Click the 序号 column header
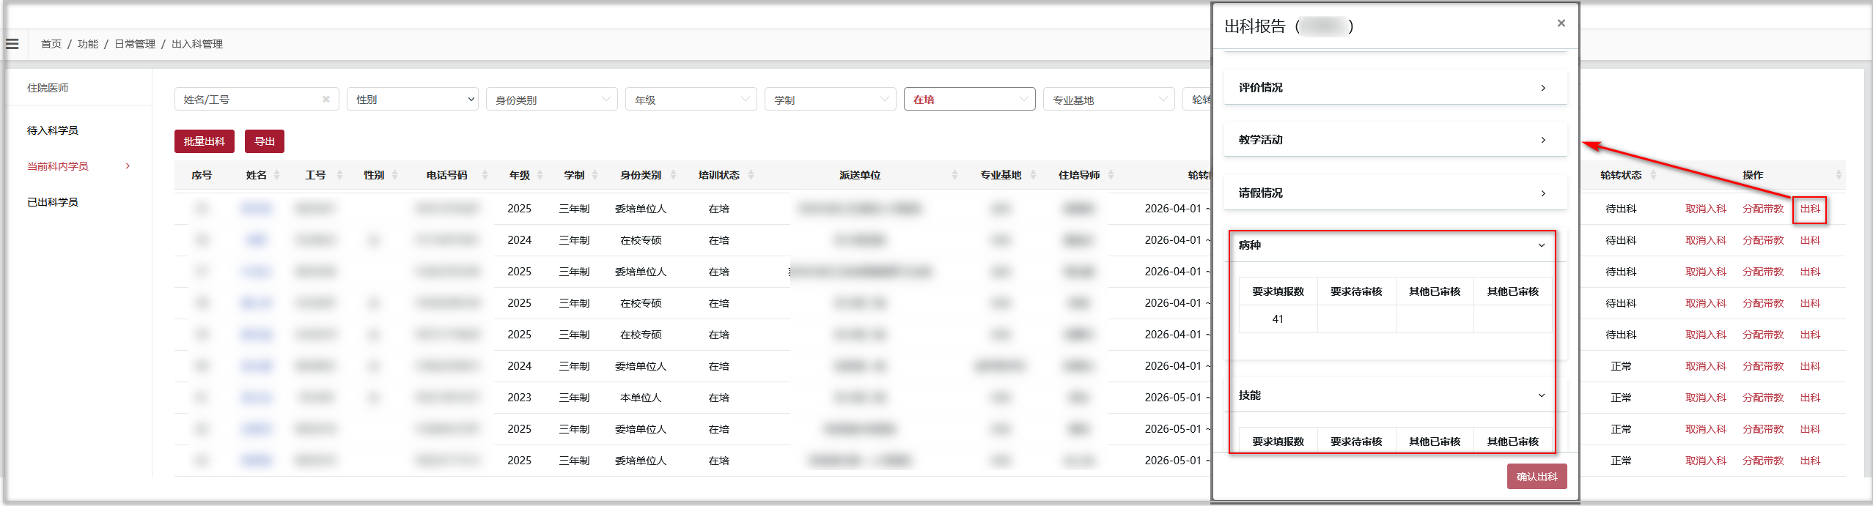Screen dimensions: 1873x506 [x=202, y=175]
